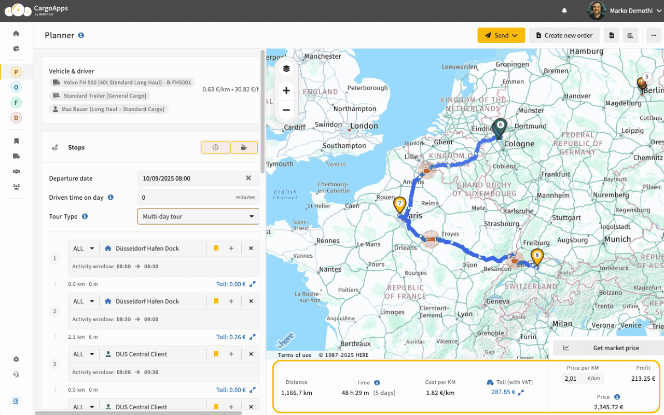Open the tour report chart icon
This screenshot has height=415, width=664.
tap(631, 35)
